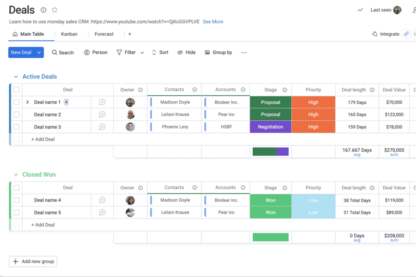The height and width of the screenshot is (277, 416).
Task: Open the Sort toolbar option
Action: click(x=160, y=52)
